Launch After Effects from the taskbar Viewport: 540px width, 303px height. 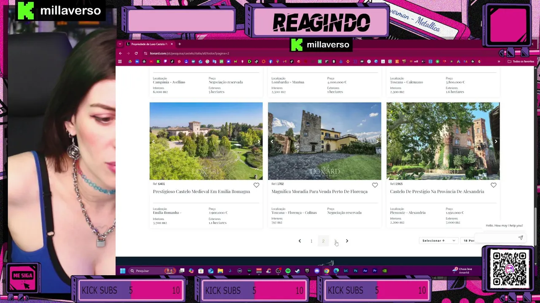pyautogui.click(x=365, y=271)
